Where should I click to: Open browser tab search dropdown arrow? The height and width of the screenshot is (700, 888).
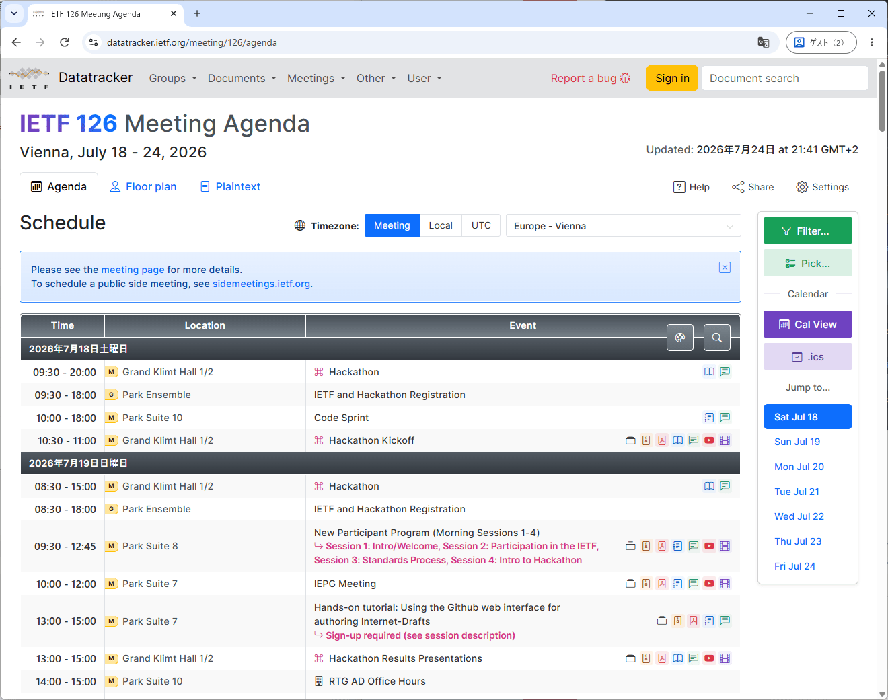[14, 13]
